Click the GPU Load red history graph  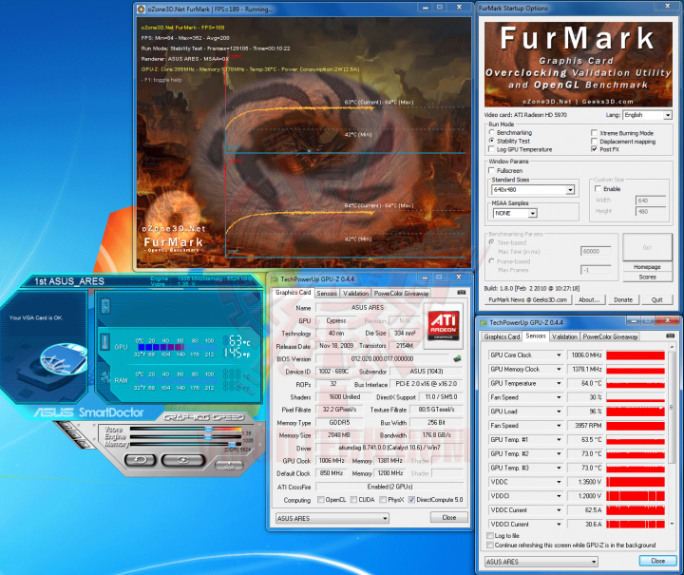pos(636,412)
